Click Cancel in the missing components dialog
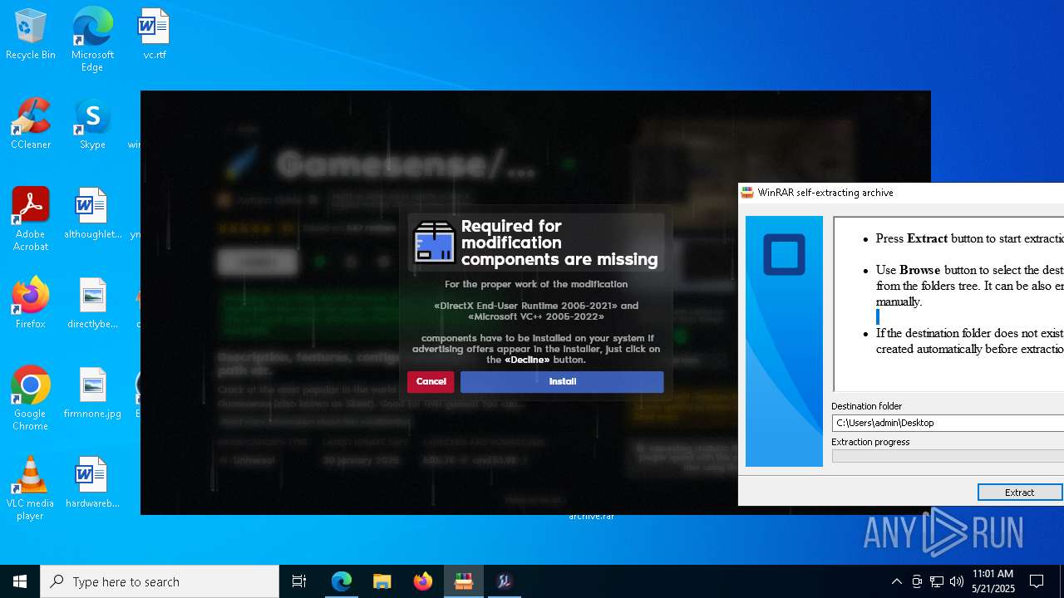1064x598 pixels. click(431, 381)
